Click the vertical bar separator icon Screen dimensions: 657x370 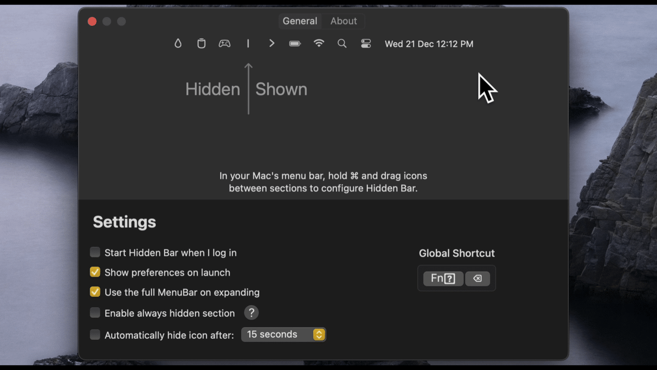click(248, 44)
